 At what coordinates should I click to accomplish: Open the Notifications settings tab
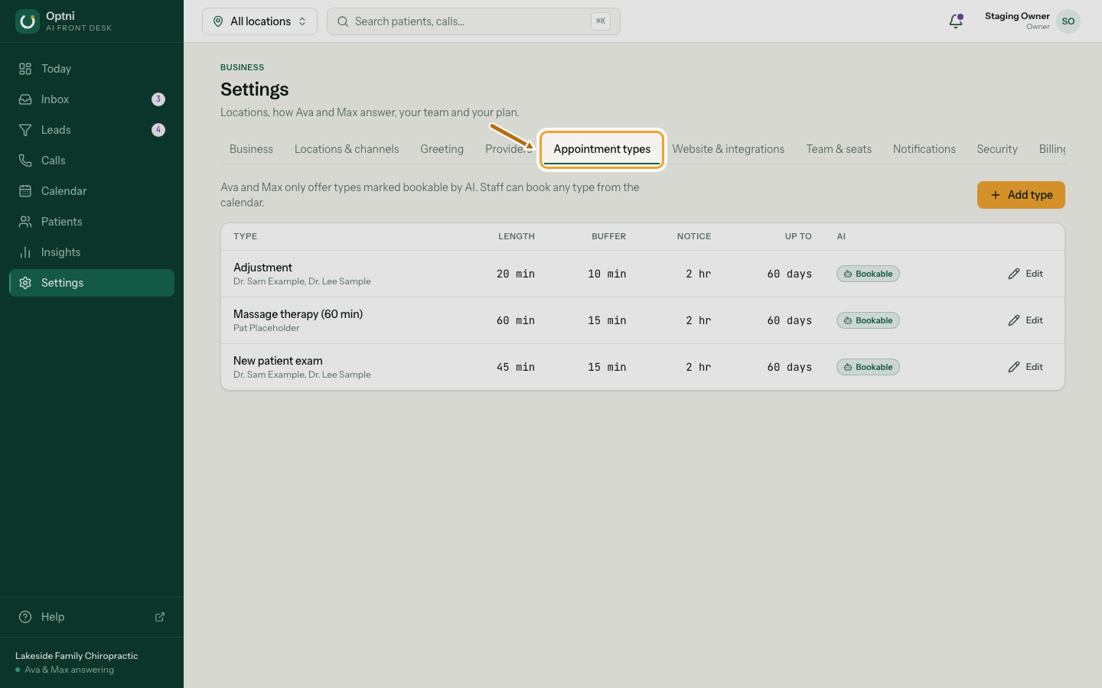click(x=924, y=149)
